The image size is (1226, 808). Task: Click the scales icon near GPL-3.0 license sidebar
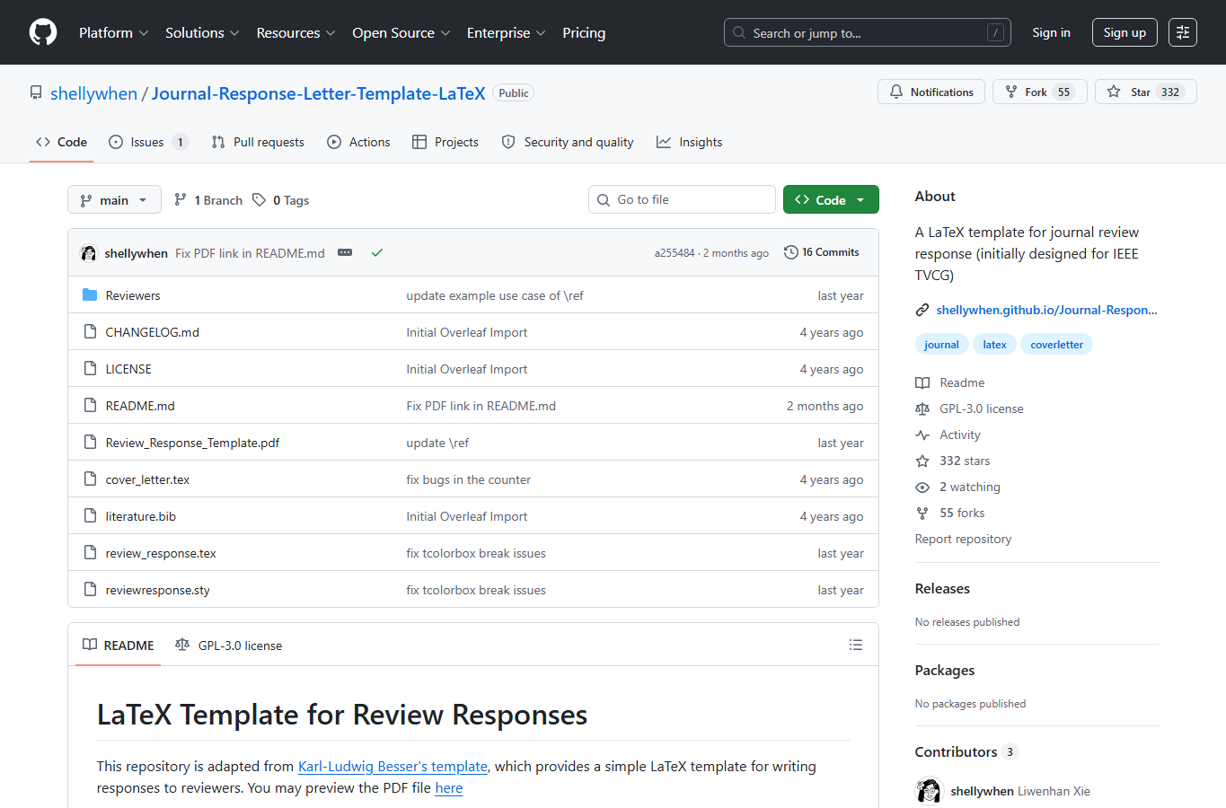pyautogui.click(x=922, y=408)
